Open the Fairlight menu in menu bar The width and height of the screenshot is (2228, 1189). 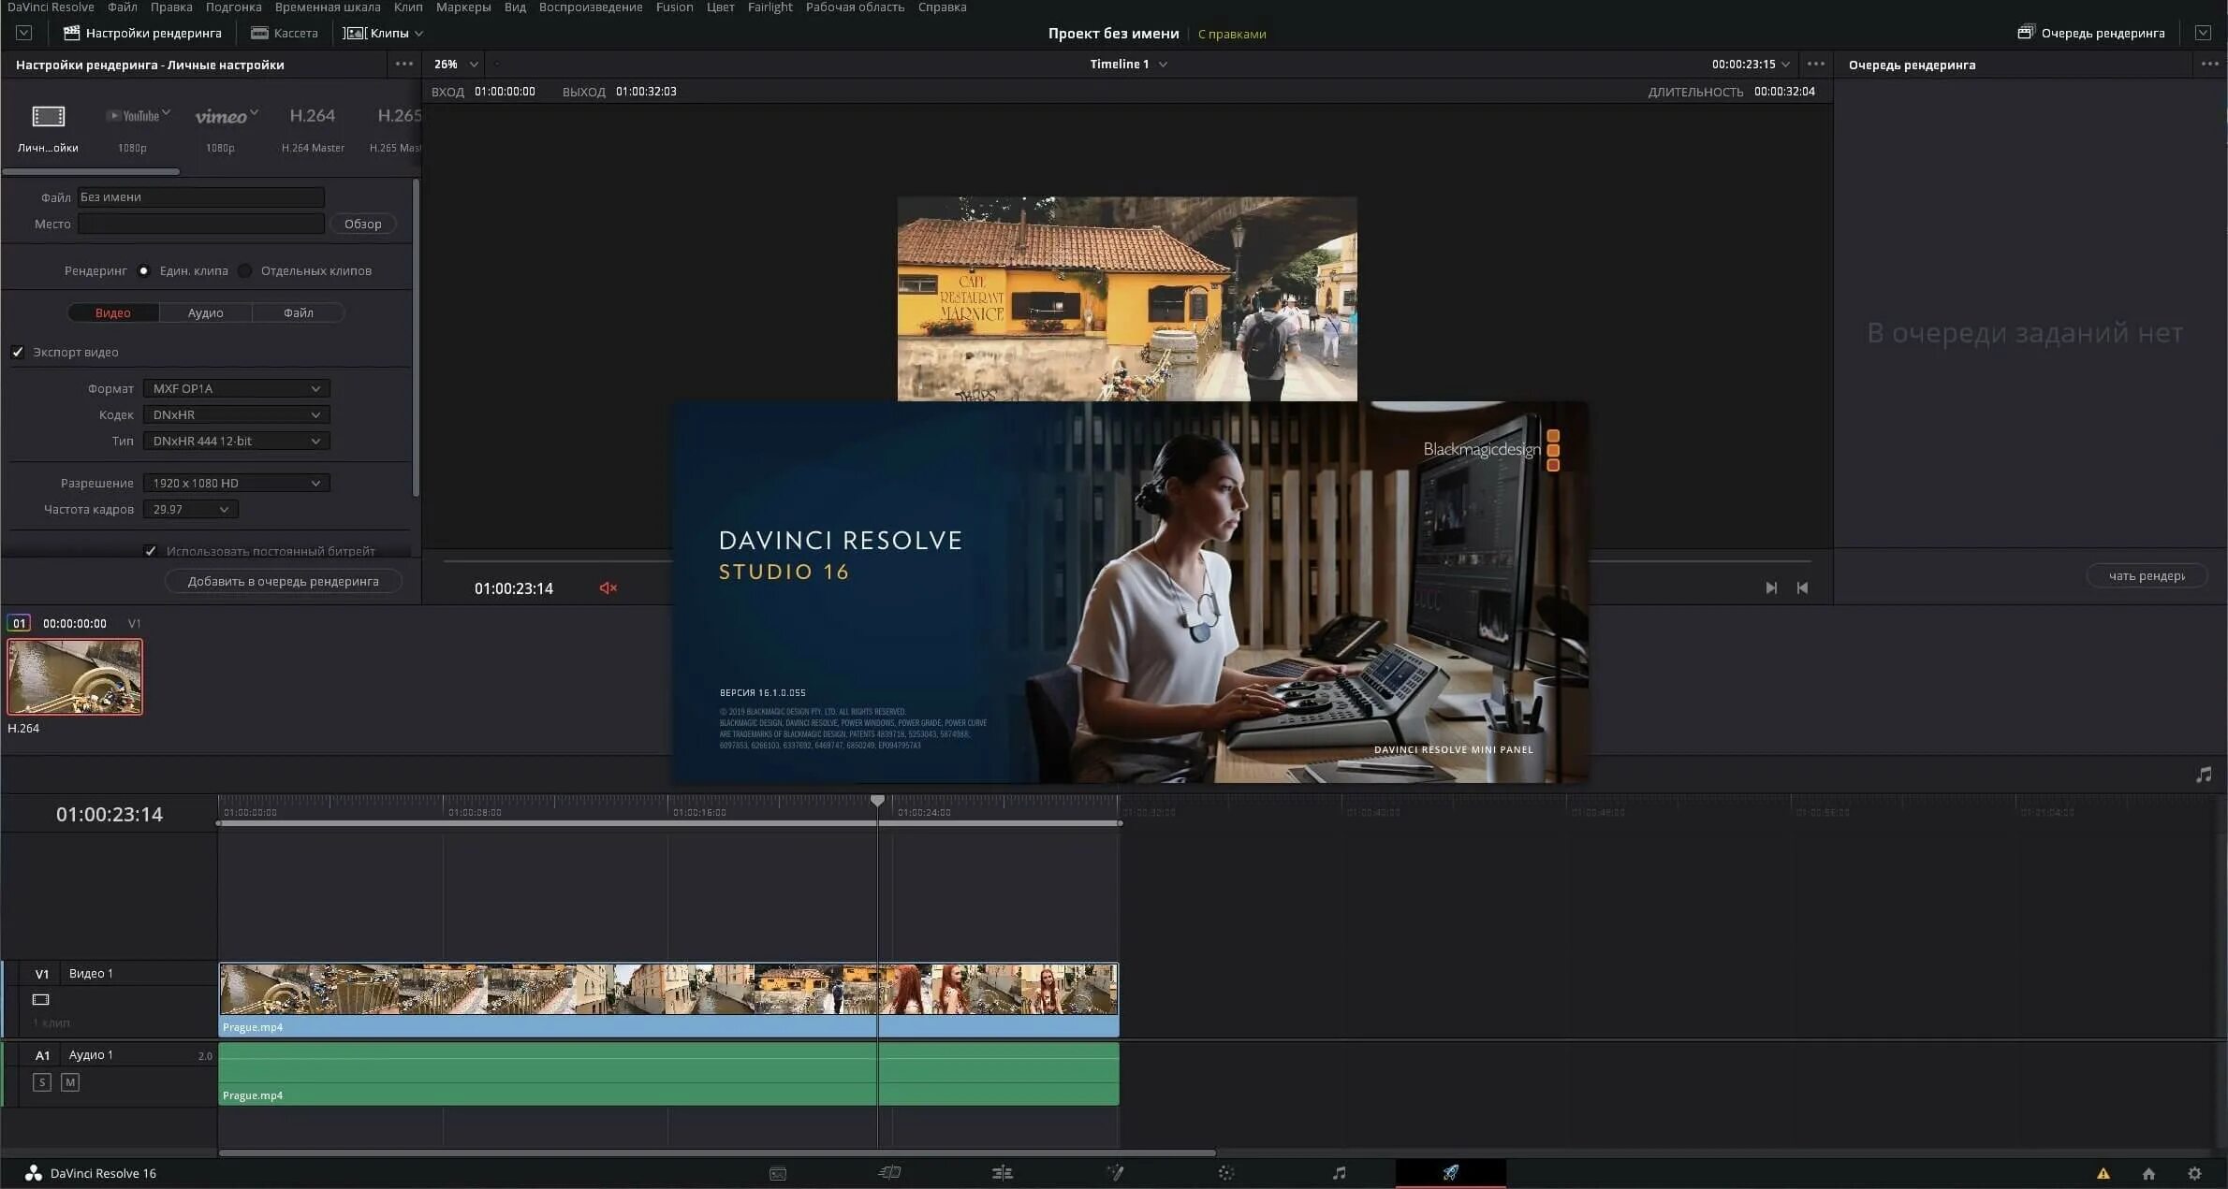pyautogui.click(x=770, y=7)
